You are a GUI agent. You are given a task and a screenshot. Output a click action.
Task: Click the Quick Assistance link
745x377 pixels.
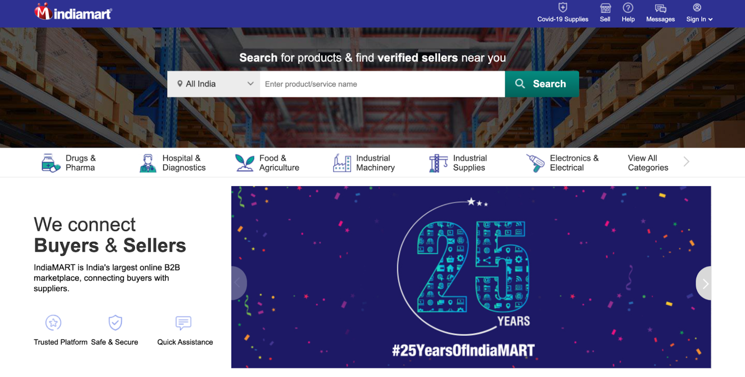[185, 342]
